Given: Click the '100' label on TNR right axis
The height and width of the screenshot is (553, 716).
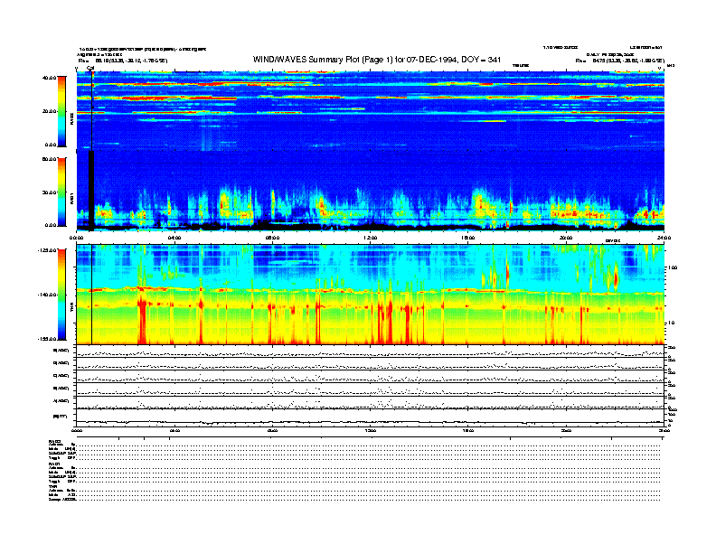Looking at the screenshot, I should pyautogui.click(x=673, y=267).
